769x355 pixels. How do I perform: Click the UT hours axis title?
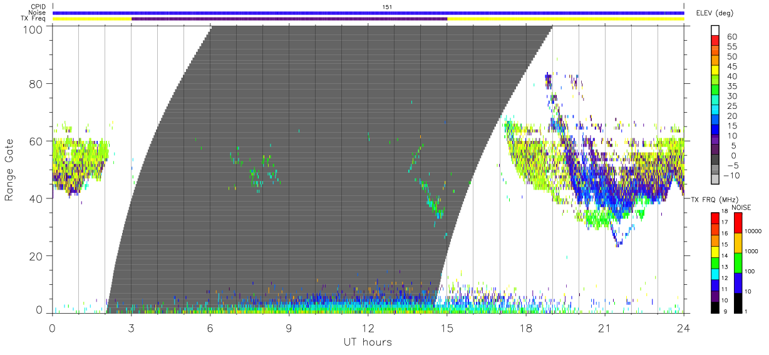coord(367,342)
